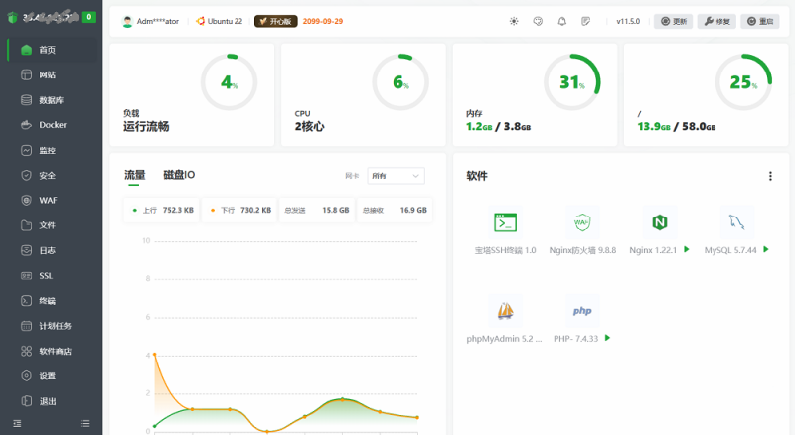This screenshot has width=795, height=435.
Task: Click the MySQL dolphin icon
Action: pos(736,222)
